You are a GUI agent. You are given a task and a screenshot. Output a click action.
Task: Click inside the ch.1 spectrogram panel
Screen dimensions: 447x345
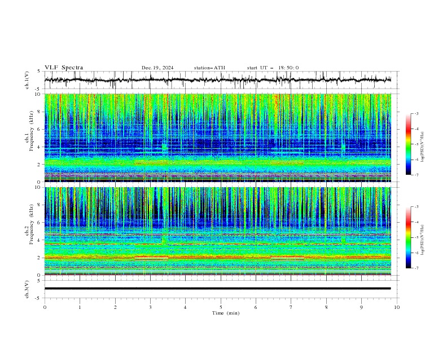pyautogui.click(x=217, y=138)
